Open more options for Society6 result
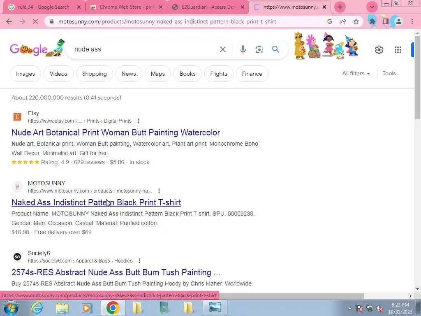This screenshot has height=316, width=421. (139, 260)
